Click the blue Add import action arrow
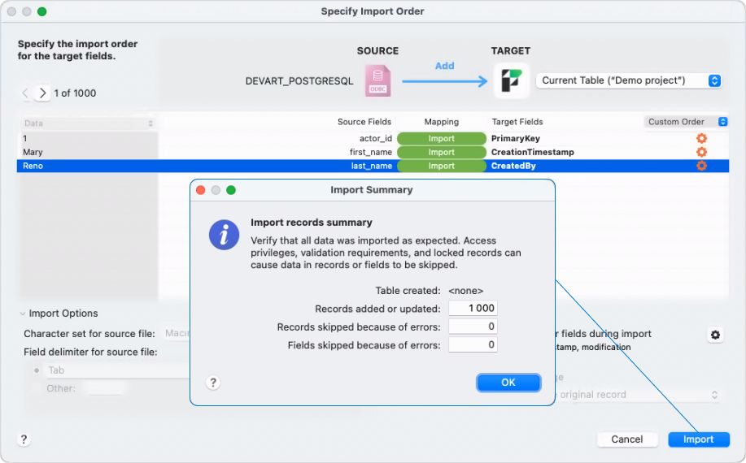This screenshot has width=746, height=463. [445, 82]
